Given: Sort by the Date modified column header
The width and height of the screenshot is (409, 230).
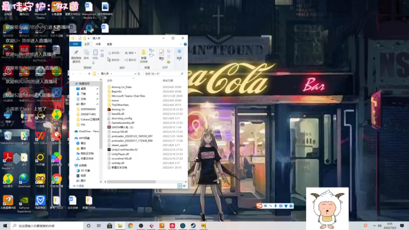Looking at the screenshot, I should (x=168, y=81).
